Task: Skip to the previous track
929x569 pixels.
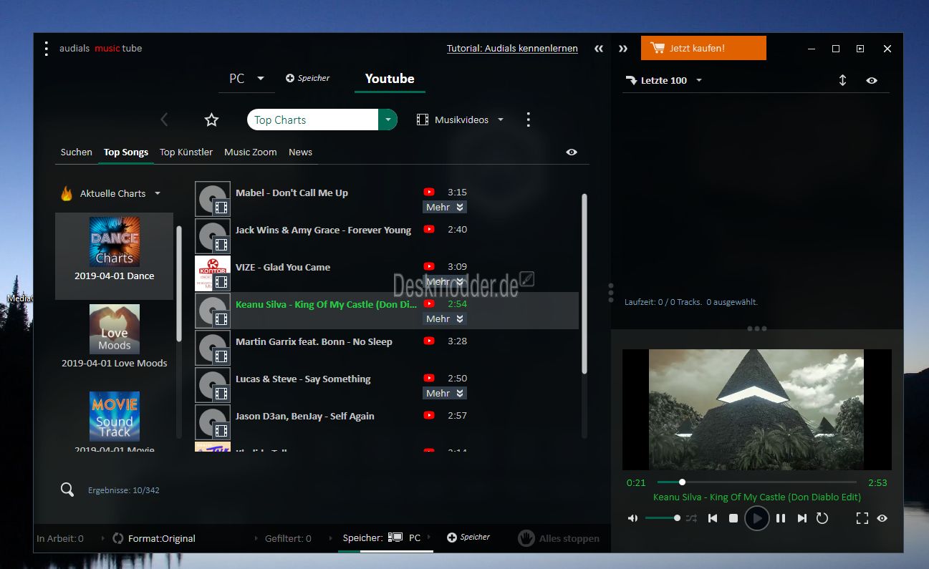Action: tap(713, 518)
